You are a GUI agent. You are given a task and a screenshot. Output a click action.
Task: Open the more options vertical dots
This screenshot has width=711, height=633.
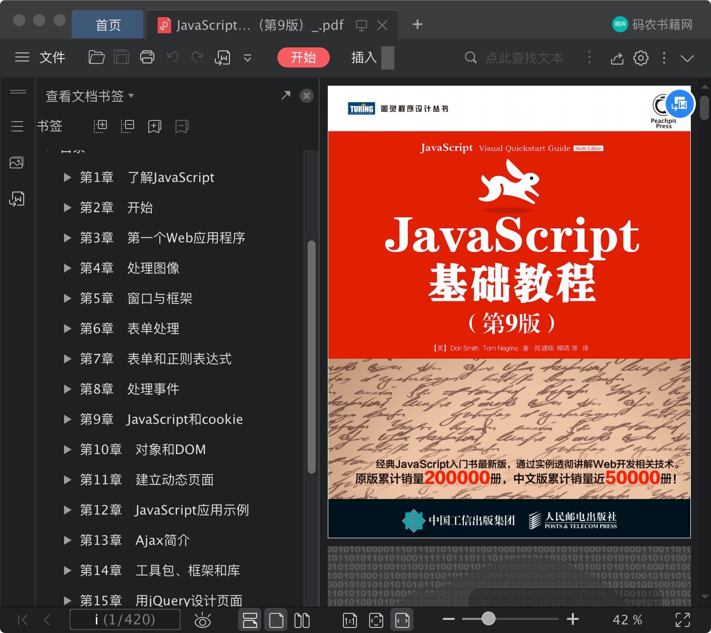(x=664, y=58)
